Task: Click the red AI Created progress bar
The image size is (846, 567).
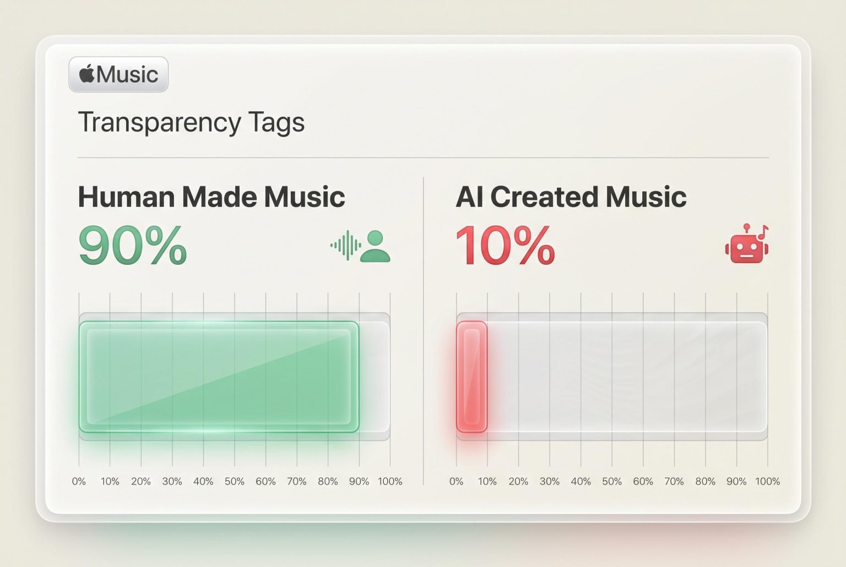Action: (x=471, y=377)
